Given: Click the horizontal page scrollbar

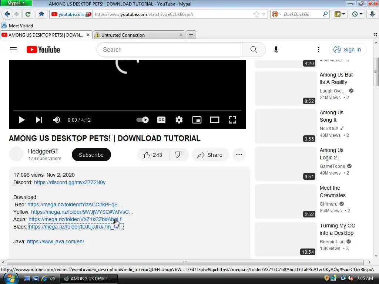Looking at the screenshot, I should tap(185, 262).
